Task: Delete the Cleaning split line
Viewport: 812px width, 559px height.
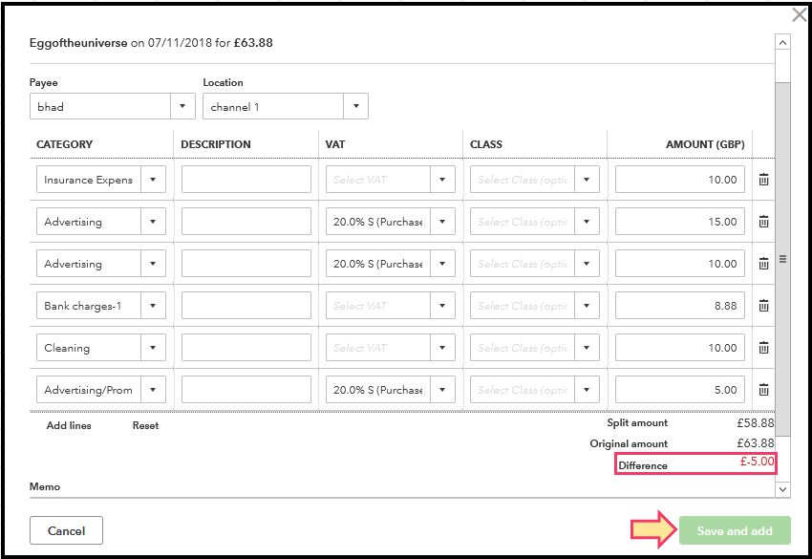Action: click(763, 348)
